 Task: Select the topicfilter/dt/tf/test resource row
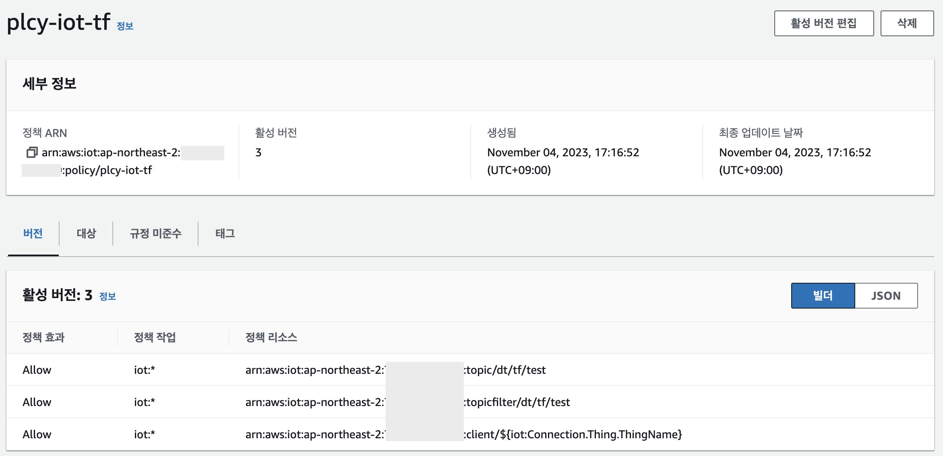[x=517, y=402]
